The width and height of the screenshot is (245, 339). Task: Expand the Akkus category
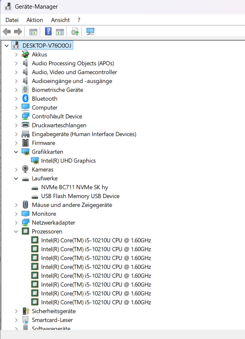16,55
